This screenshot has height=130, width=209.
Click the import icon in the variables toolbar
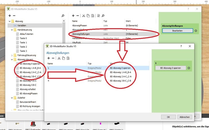tap(98, 16)
